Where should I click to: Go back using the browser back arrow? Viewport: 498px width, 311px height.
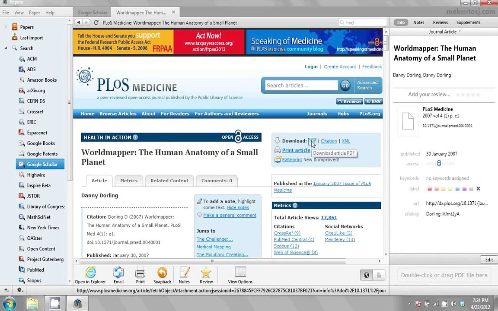click(78, 22)
